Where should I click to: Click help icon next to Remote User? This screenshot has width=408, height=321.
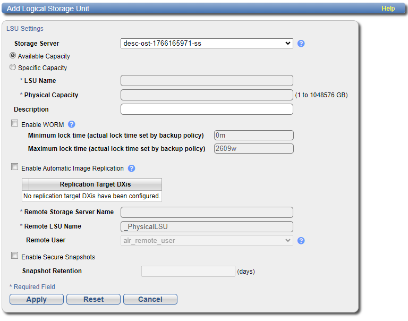[301, 241]
